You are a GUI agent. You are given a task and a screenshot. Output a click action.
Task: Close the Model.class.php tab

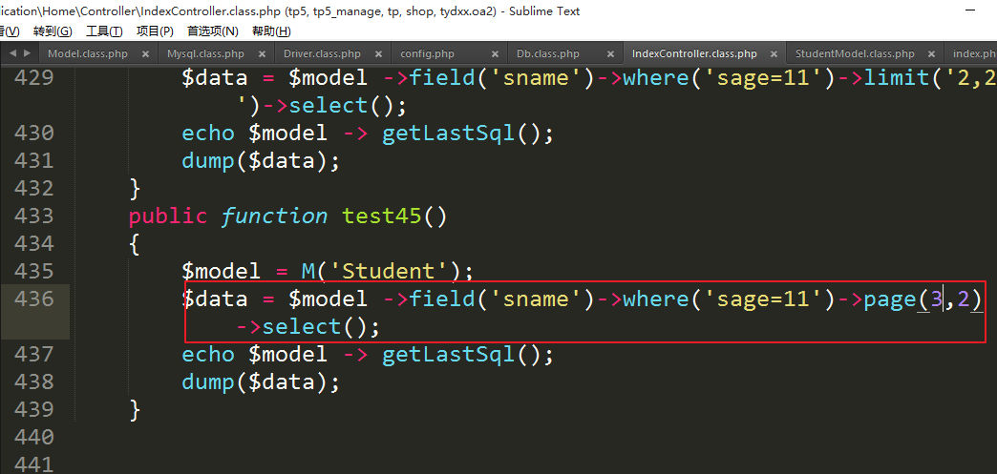click(145, 54)
